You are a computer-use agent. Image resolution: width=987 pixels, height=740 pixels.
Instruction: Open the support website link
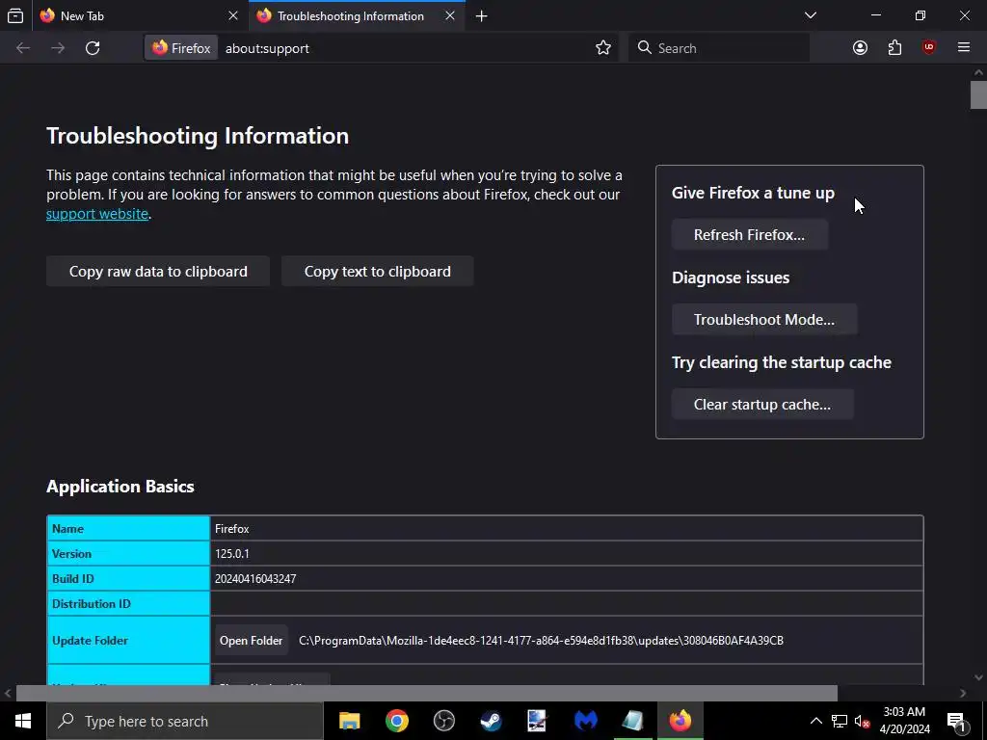97,214
